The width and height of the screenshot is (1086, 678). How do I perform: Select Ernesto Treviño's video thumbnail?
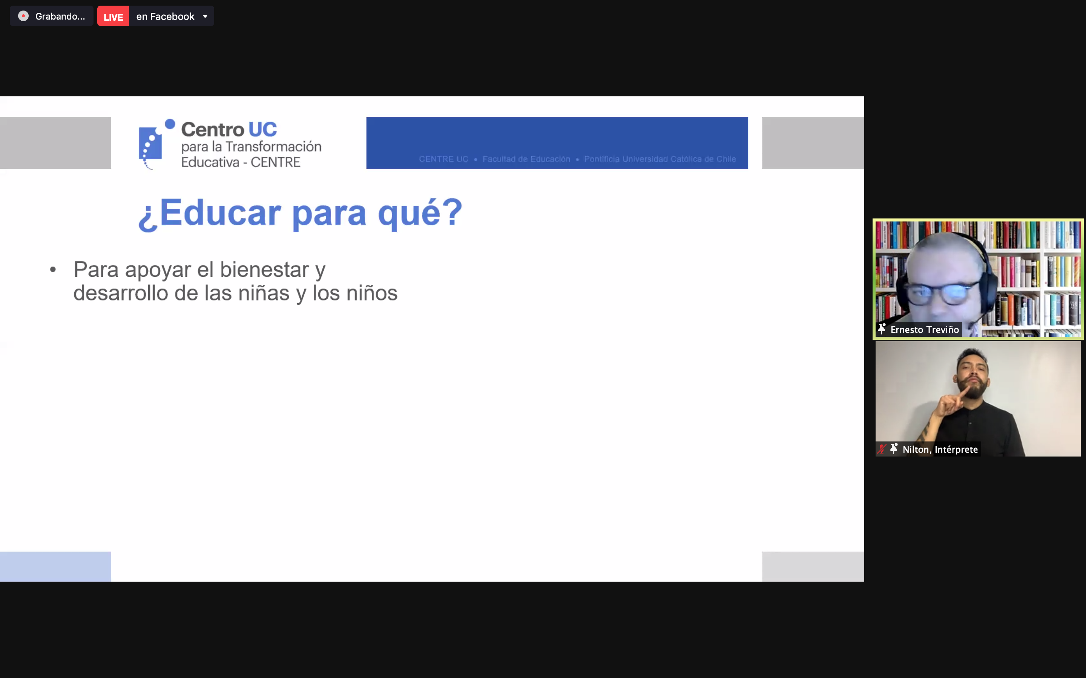point(978,273)
